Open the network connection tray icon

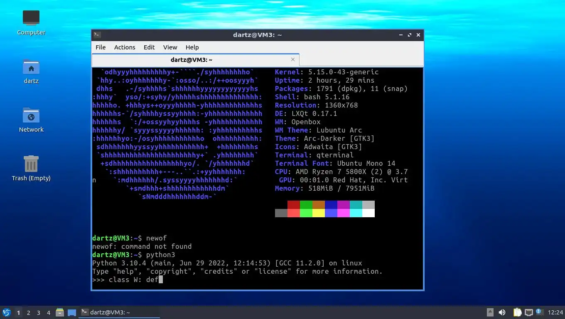tap(529, 312)
